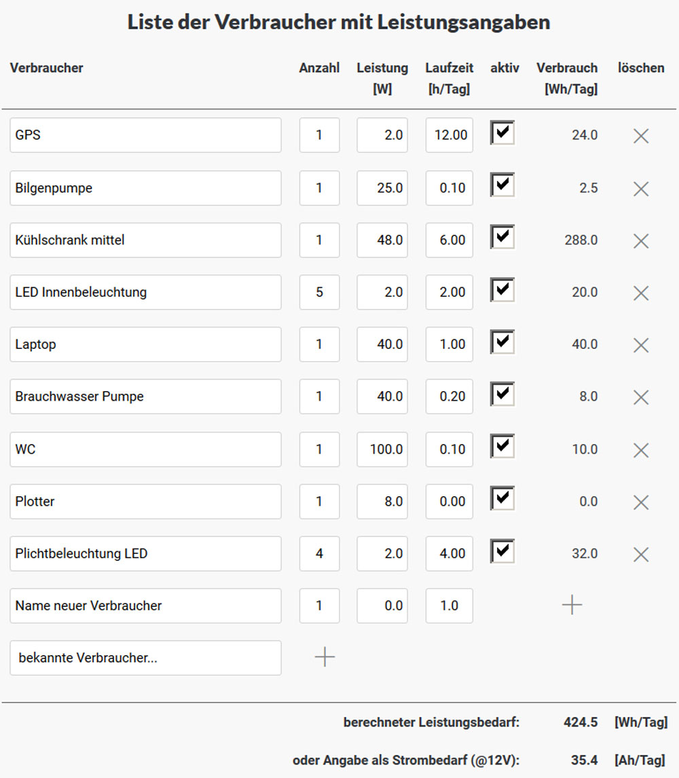Delete the Plichtbeleuchtung LED row

640,555
